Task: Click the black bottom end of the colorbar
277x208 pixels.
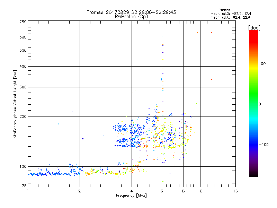Action: point(253,175)
